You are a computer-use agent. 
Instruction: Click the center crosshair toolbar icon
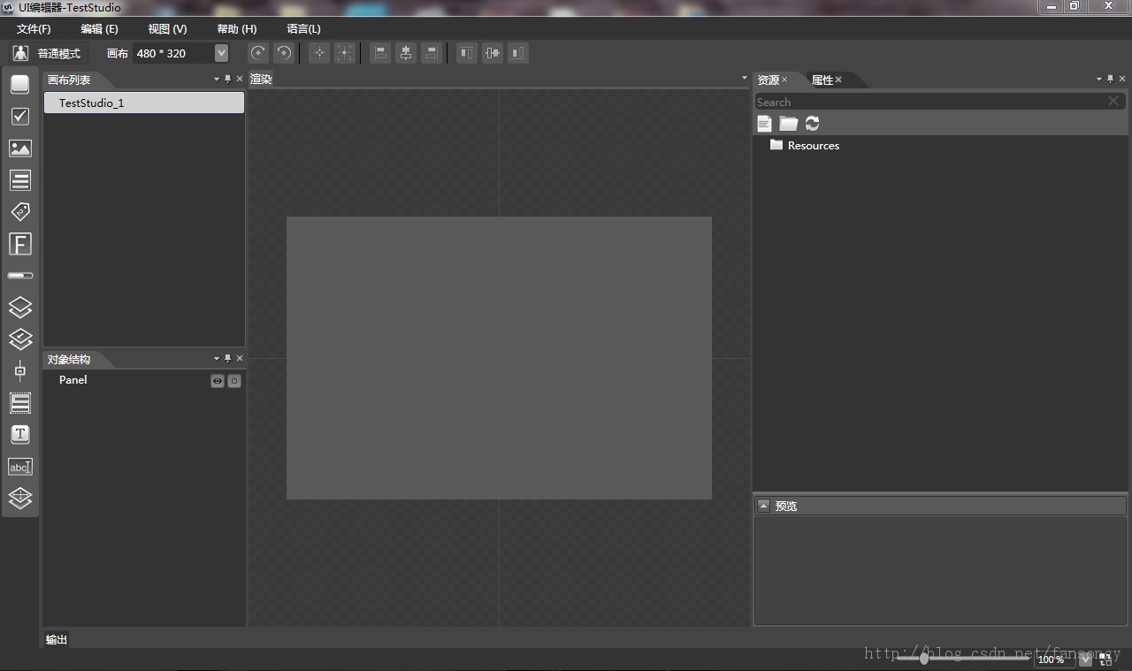click(319, 53)
